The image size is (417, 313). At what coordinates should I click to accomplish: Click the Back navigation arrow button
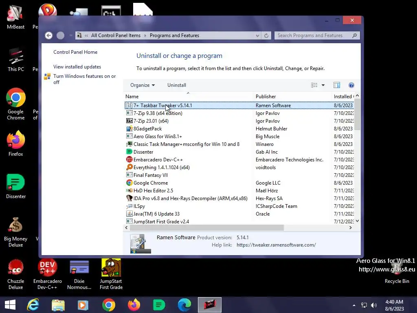click(48, 35)
